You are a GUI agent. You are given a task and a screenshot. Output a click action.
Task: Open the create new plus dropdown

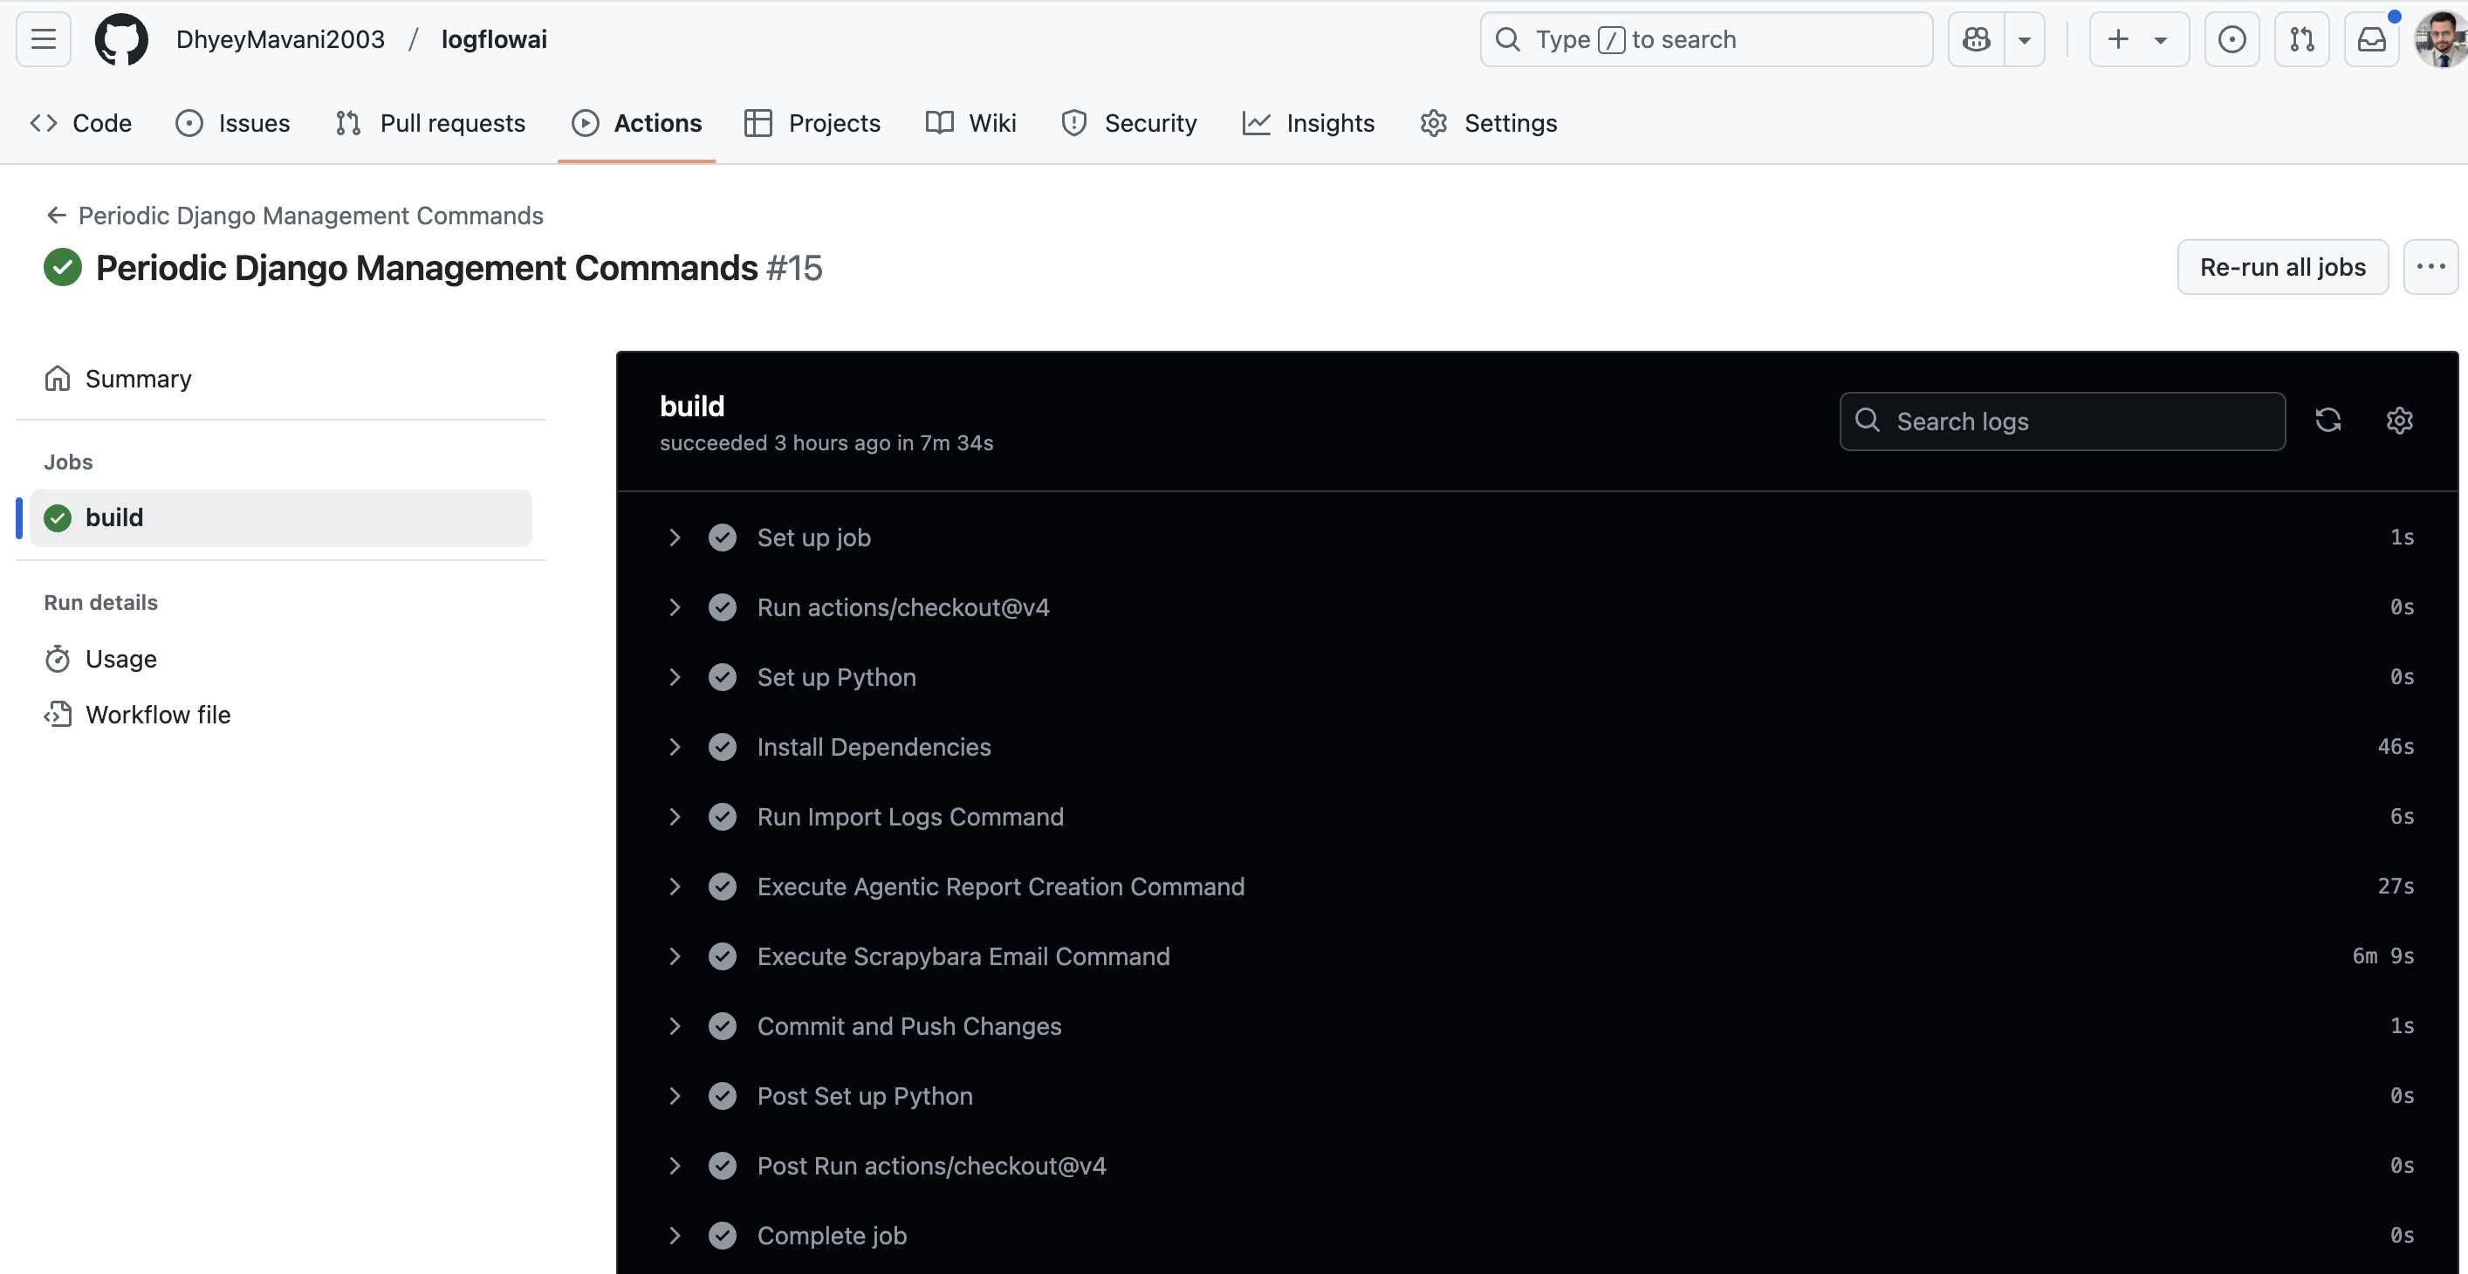tap(2137, 39)
